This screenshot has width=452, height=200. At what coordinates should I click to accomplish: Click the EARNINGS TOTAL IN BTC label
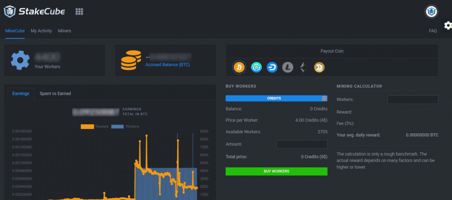point(135,112)
